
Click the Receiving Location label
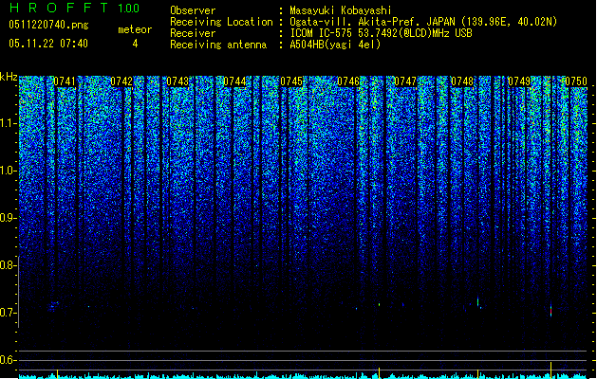pos(221,22)
